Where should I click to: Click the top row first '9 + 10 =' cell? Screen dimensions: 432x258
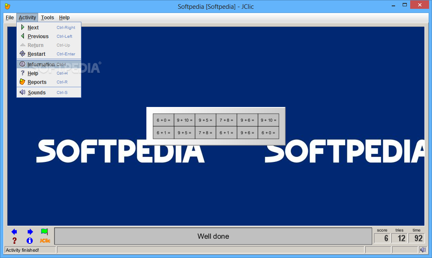(184, 120)
